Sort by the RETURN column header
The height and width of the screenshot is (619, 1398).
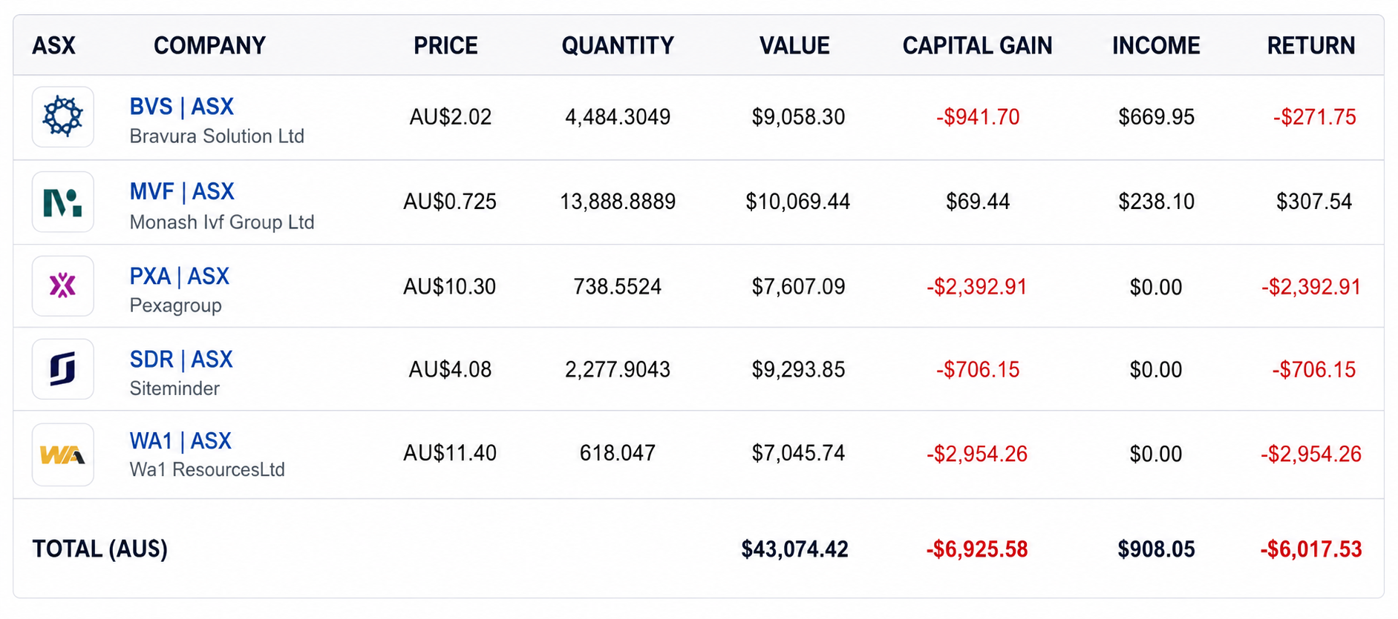point(1311,46)
